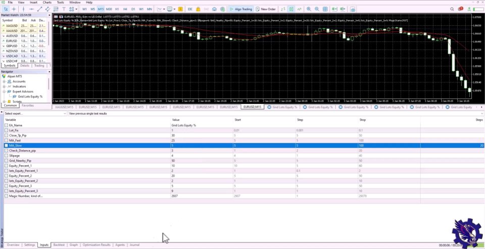Open View previous single test results dropdown

[x=276, y=114]
